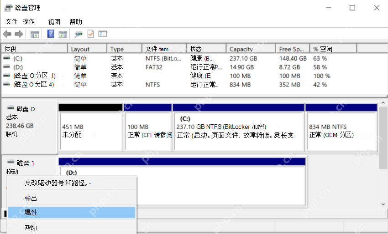Click the rescan disks toolbar icon
This screenshot has height=234, width=388.
coord(79,34)
